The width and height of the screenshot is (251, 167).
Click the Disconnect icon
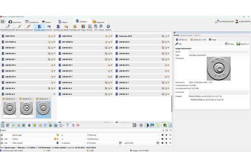click(x=29, y=27)
